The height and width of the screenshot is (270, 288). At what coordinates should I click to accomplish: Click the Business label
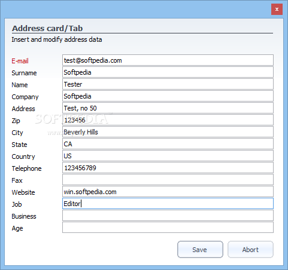tap(24, 216)
